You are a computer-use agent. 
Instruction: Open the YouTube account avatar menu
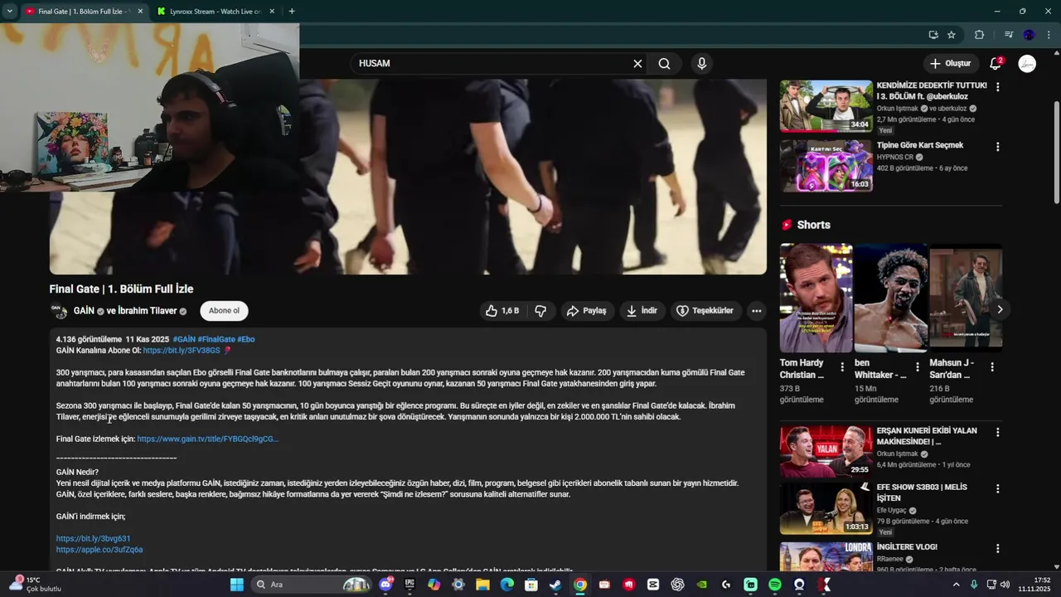(1027, 64)
